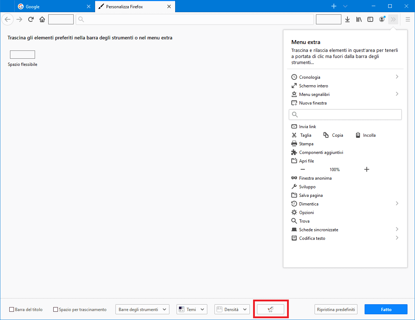Click the Reload page icon
The width and height of the screenshot is (415, 320).
pyautogui.click(x=31, y=19)
